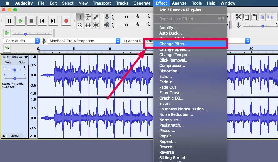
Task: Click the timeline ruler at 10 seconds
Action: (x=109, y=49)
